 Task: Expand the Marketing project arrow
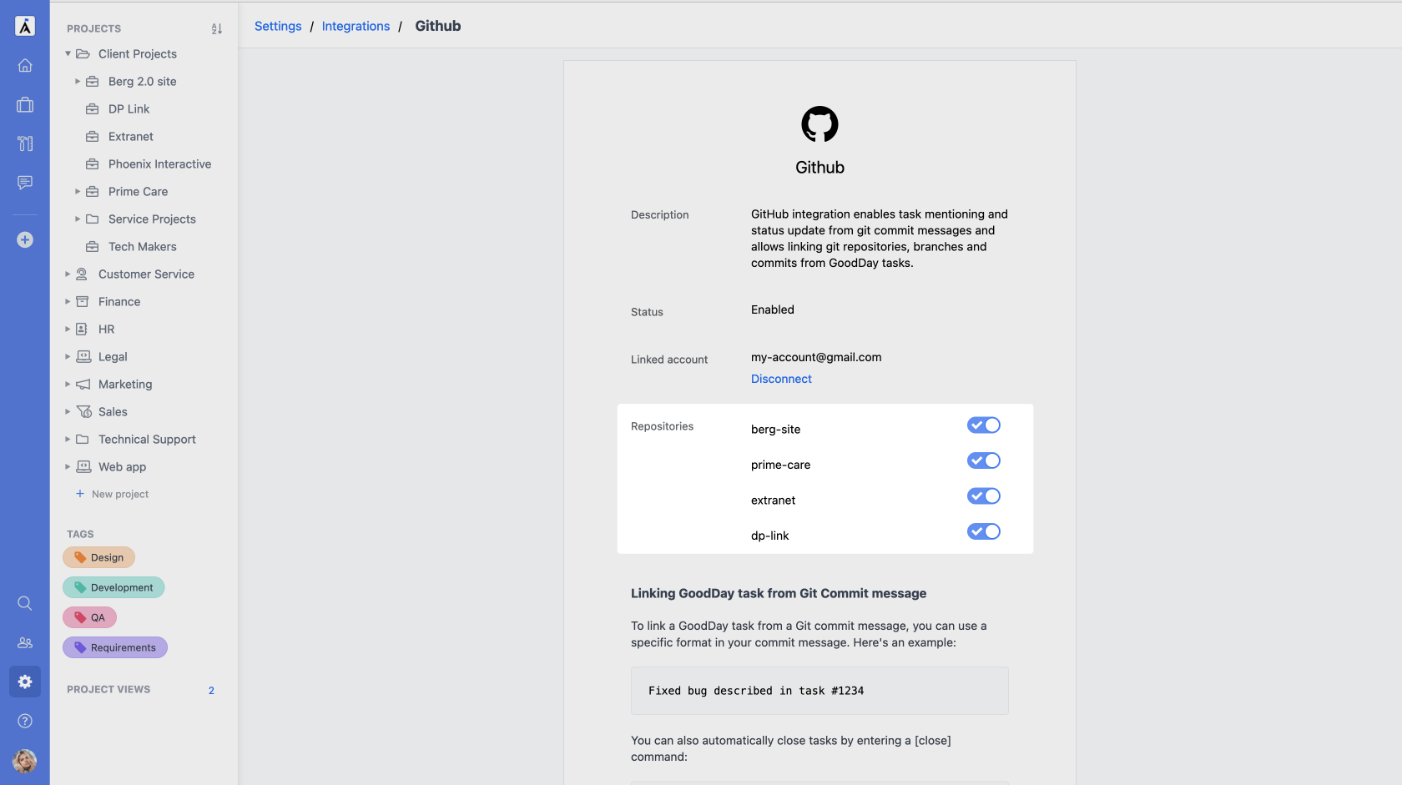(x=68, y=384)
